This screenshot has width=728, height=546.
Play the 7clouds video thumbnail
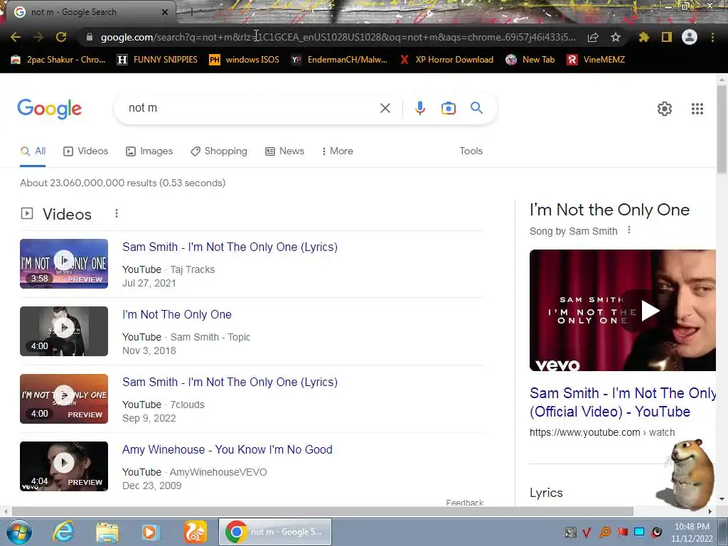(64, 399)
